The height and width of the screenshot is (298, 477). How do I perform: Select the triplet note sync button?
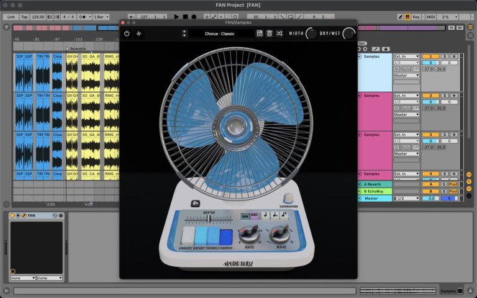pos(283,215)
